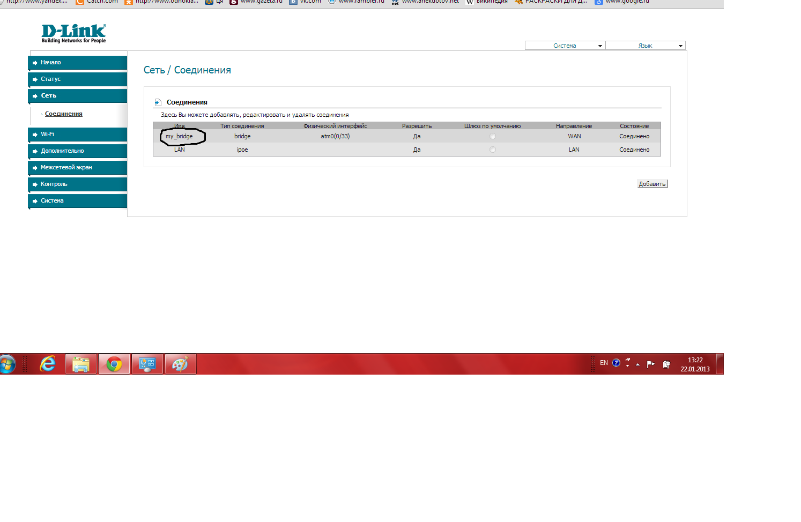Open the vk.com bookmark
This screenshot has height=522, width=801.
(306, 2)
